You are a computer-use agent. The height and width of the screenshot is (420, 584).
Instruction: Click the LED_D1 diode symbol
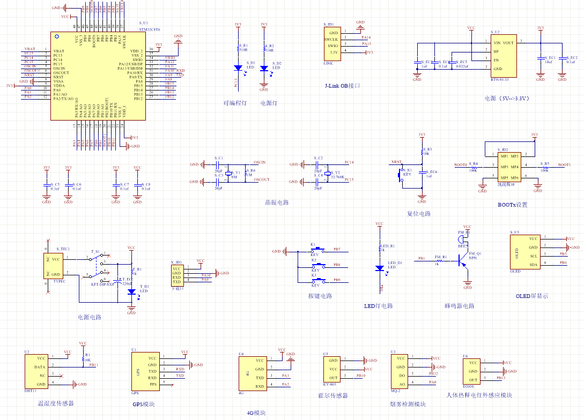coord(380,268)
